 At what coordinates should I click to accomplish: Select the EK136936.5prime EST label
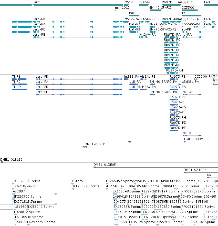29,217
